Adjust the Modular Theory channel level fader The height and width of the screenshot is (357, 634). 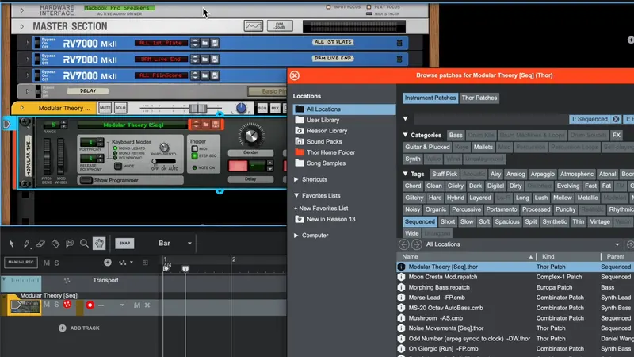(x=197, y=108)
